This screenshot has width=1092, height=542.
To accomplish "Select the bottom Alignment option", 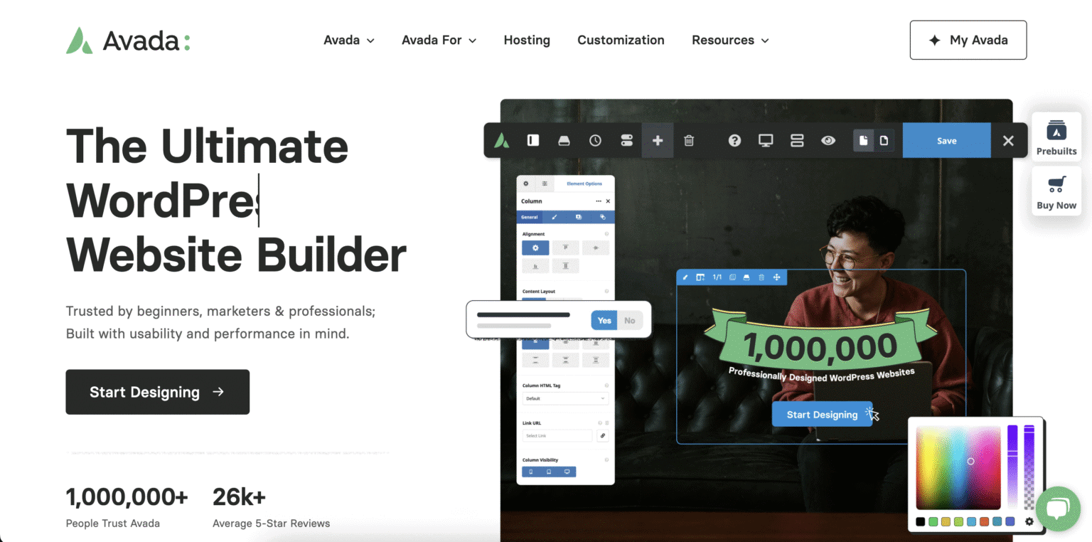I will click(535, 266).
